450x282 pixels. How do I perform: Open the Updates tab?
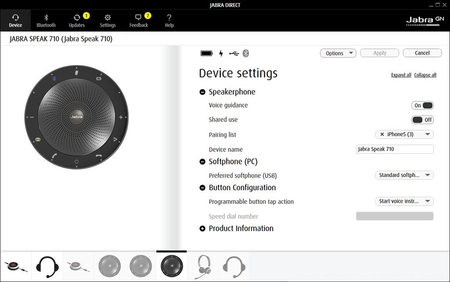76,21
